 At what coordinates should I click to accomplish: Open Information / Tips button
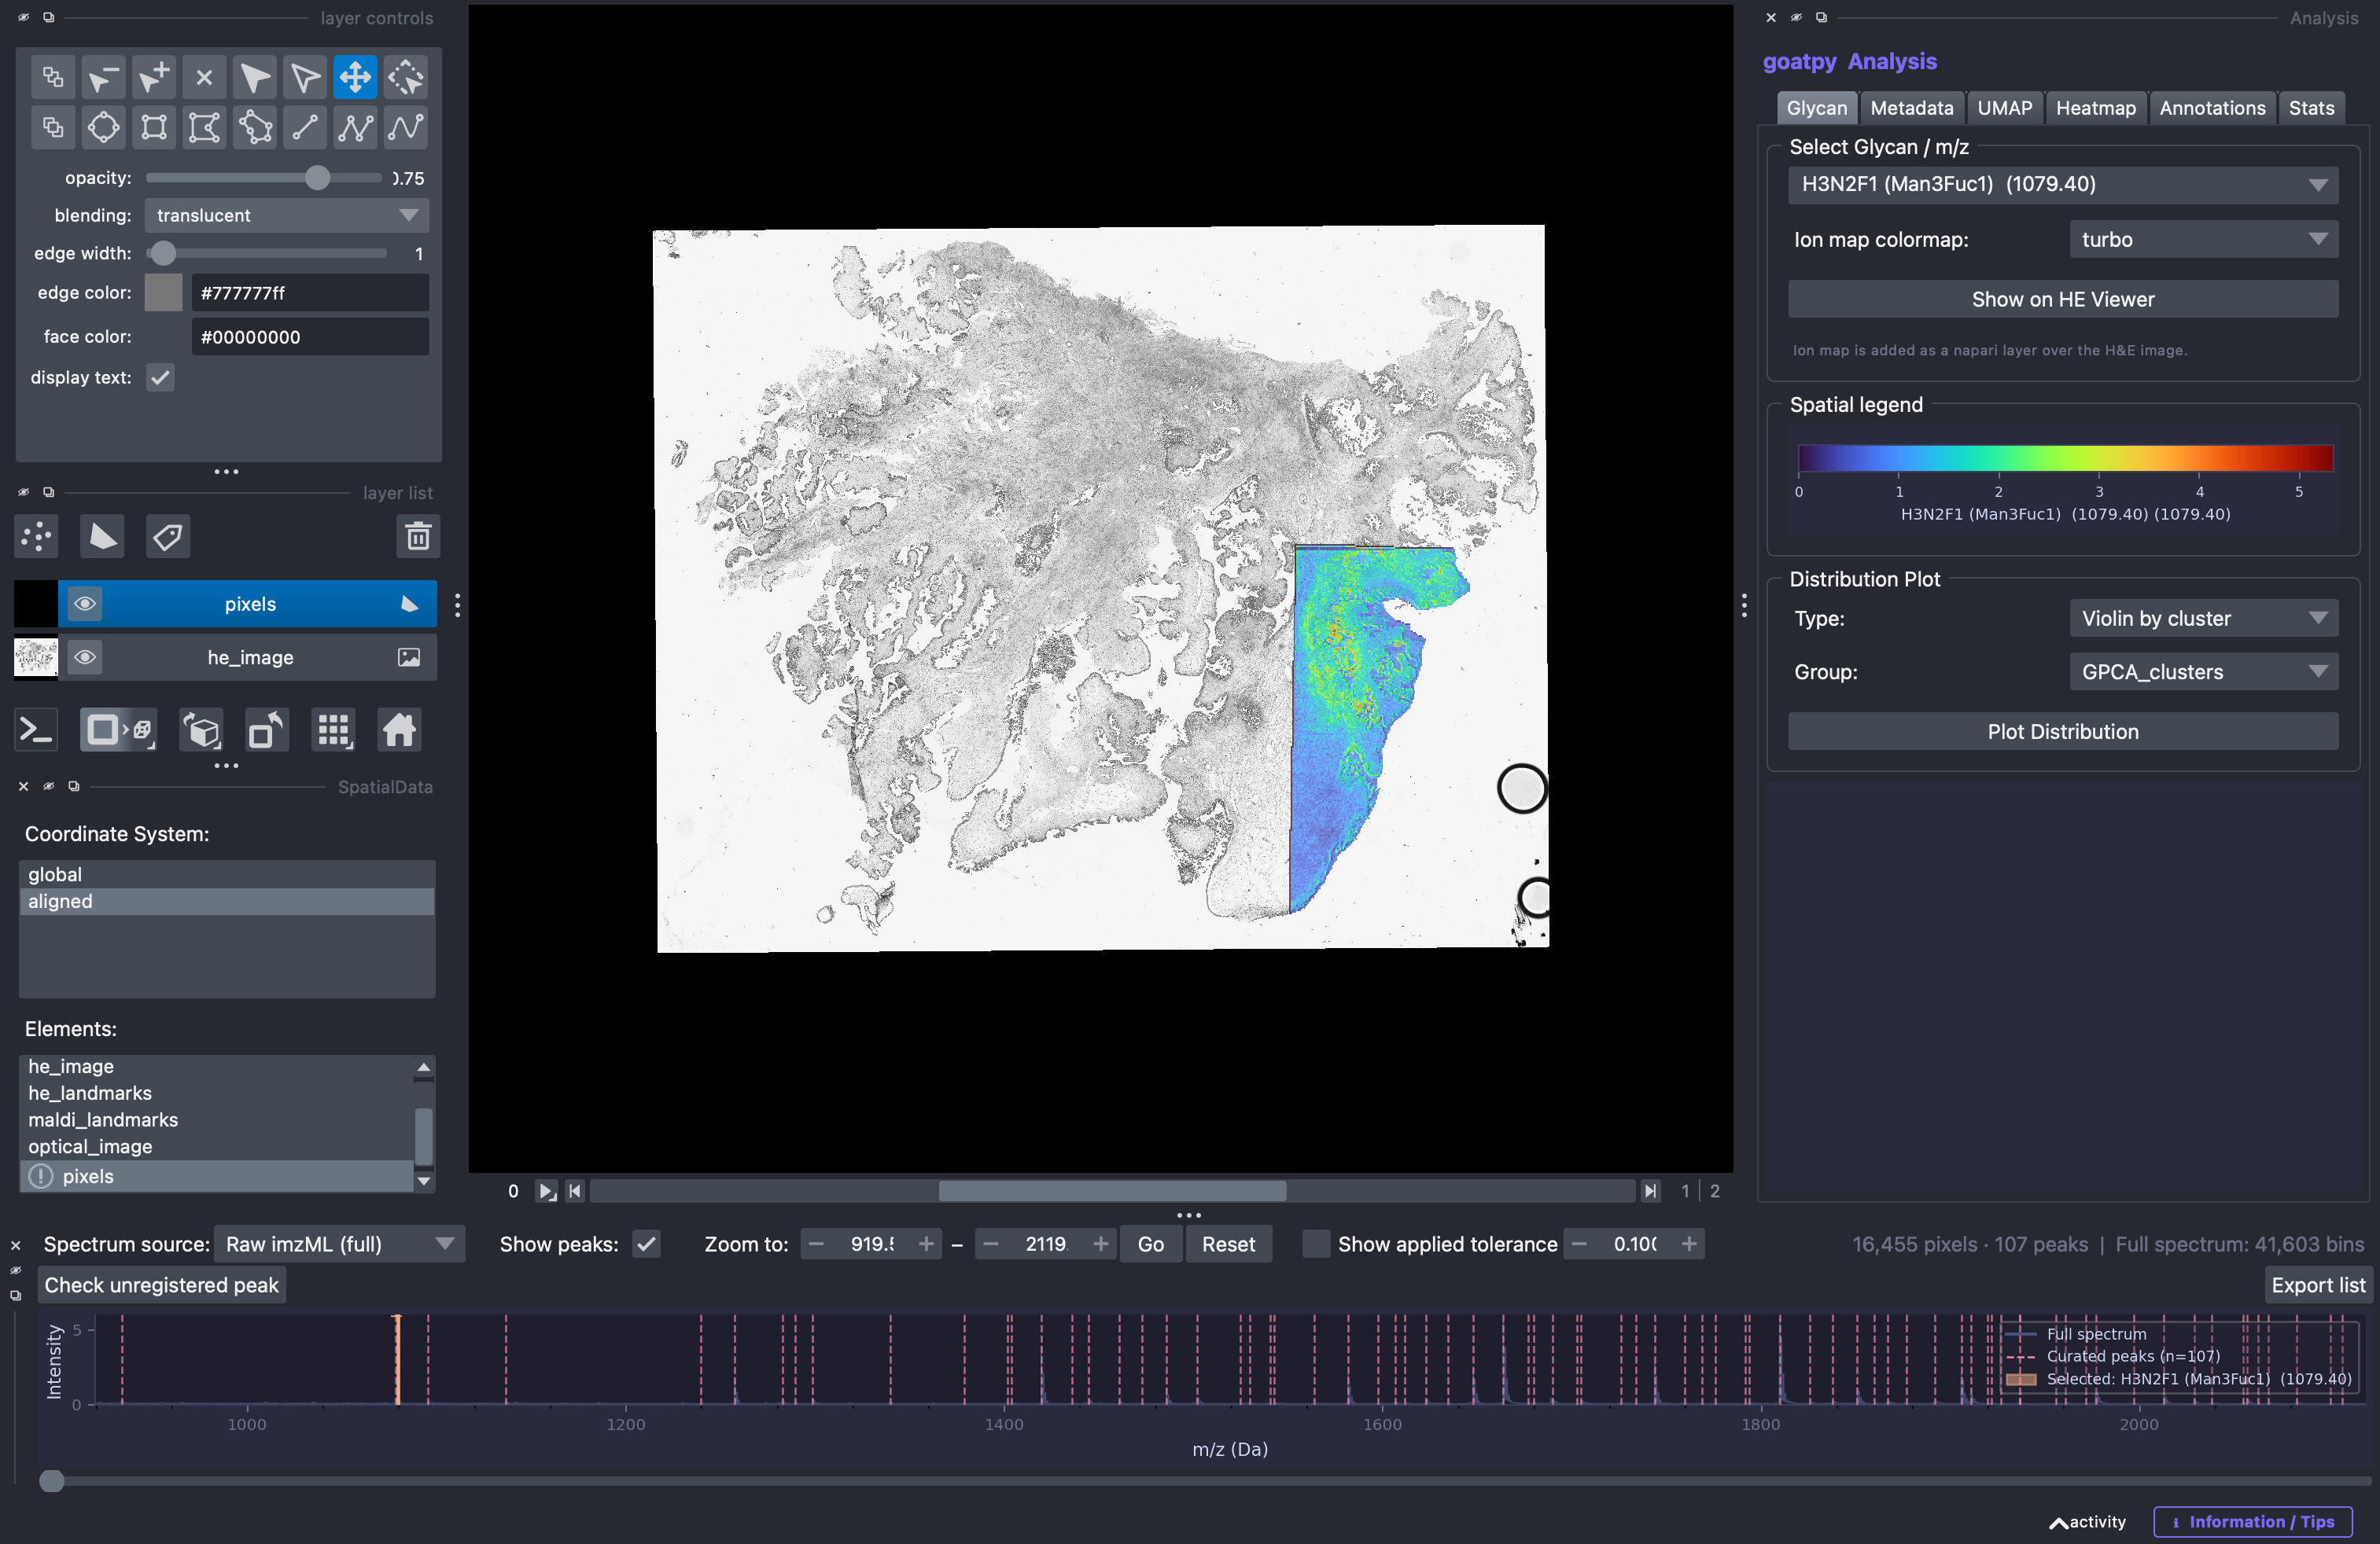coord(2252,1522)
